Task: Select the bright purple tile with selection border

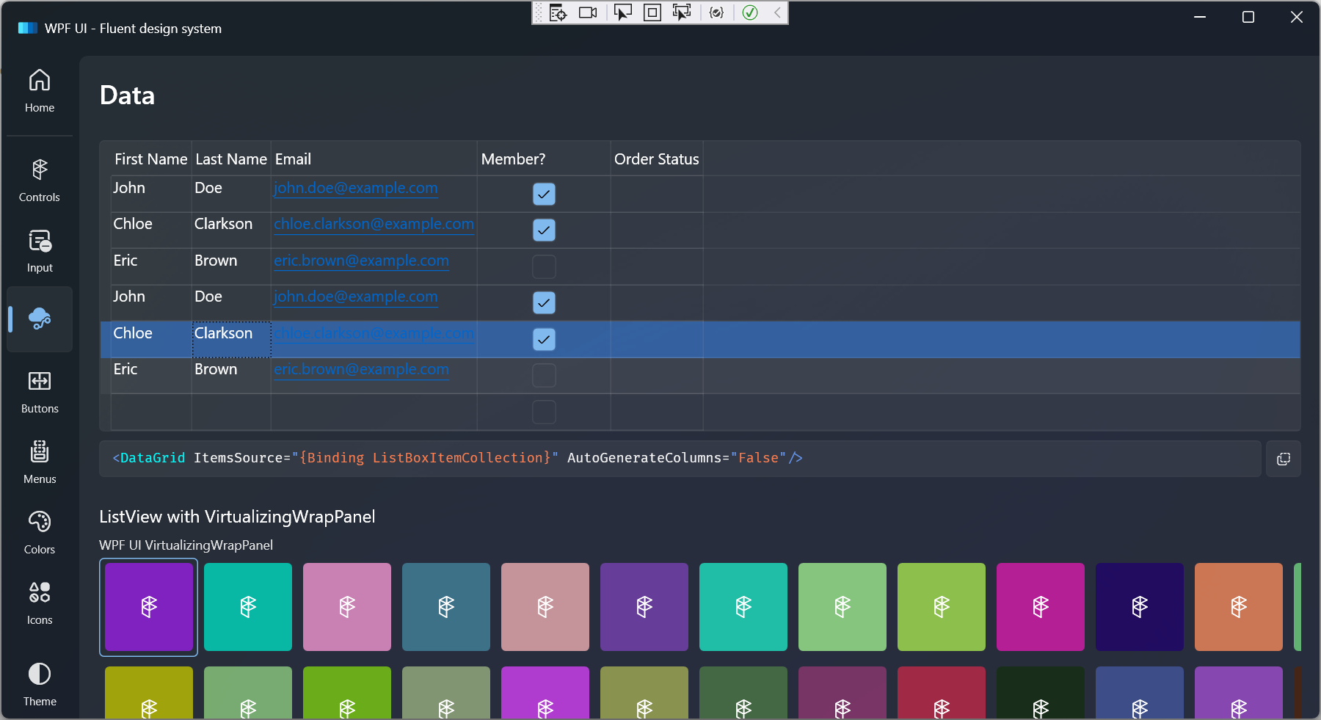Action: coord(149,607)
